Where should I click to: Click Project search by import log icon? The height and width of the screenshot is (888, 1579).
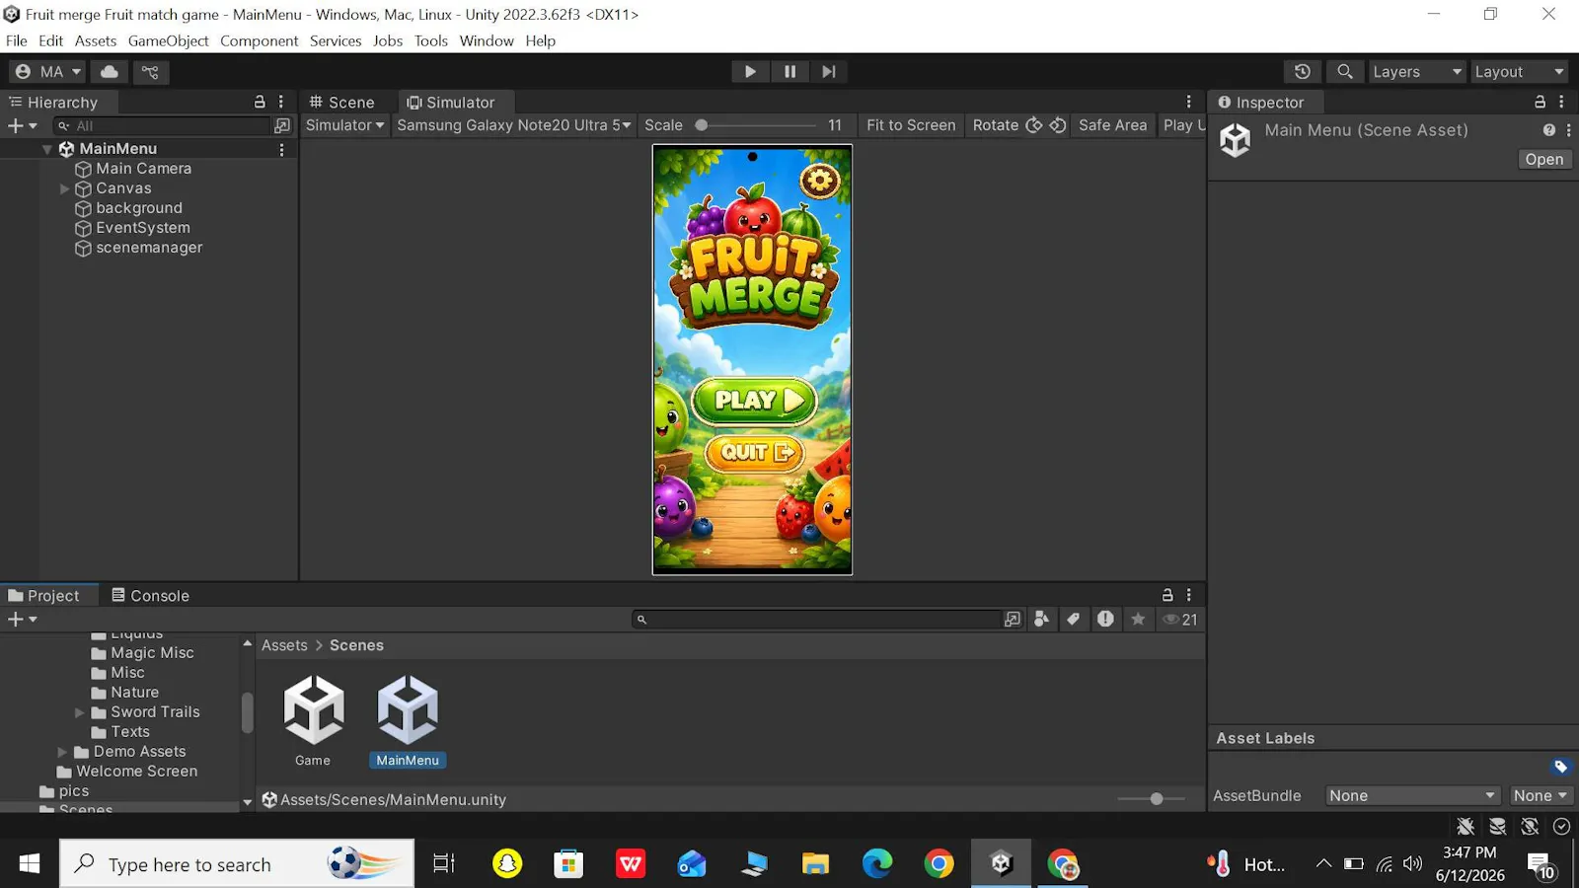click(x=1105, y=619)
